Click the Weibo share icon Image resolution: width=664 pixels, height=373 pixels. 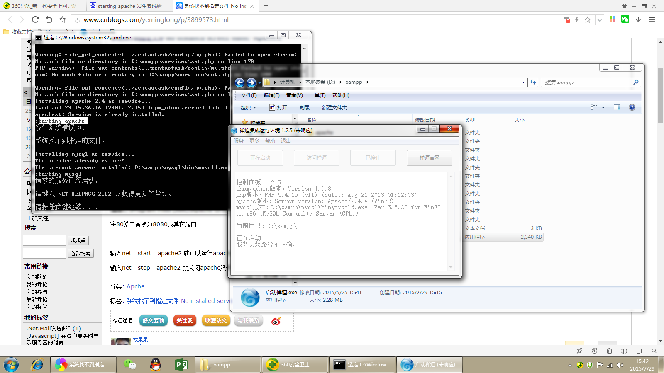click(276, 321)
